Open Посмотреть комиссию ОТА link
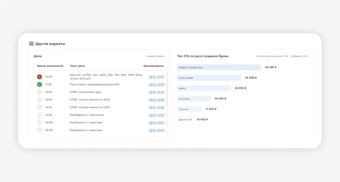This screenshot has width=340, height=182. click(x=272, y=56)
